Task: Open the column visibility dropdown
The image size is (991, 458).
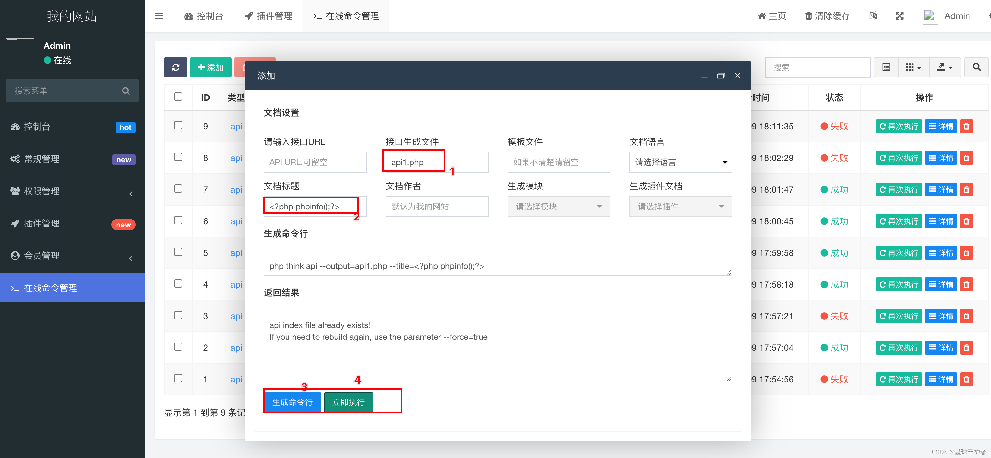Action: pos(914,67)
